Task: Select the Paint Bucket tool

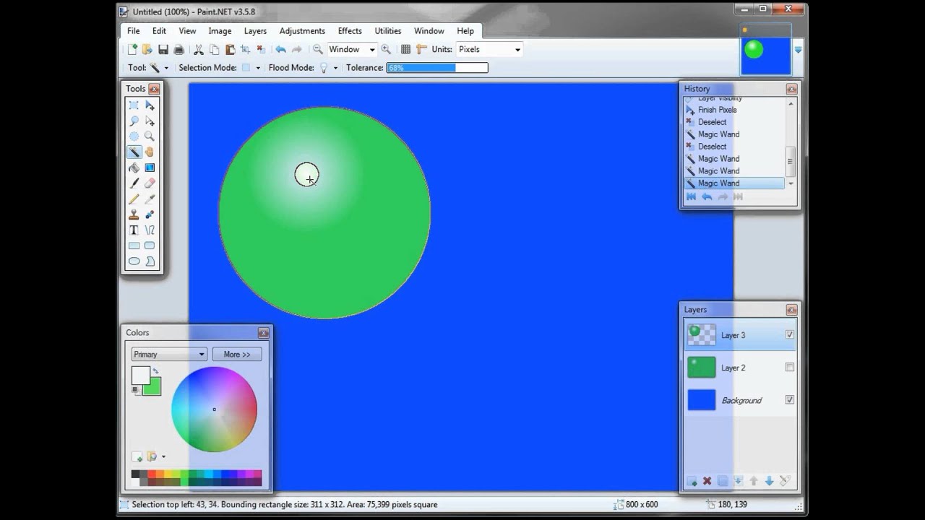Action: [x=134, y=168]
